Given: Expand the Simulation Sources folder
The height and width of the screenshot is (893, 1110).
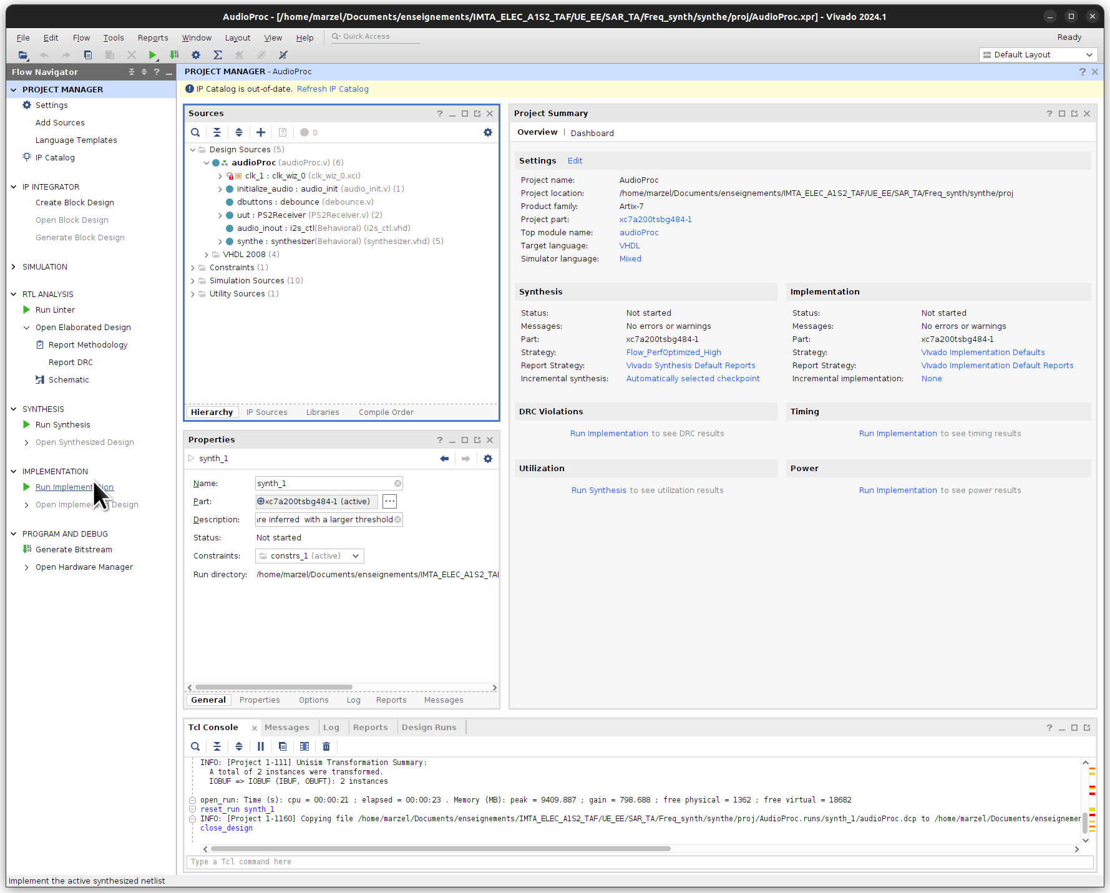Looking at the screenshot, I should point(193,281).
